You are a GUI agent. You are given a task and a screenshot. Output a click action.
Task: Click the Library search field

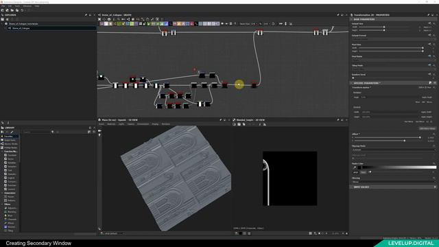coord(37,132)
